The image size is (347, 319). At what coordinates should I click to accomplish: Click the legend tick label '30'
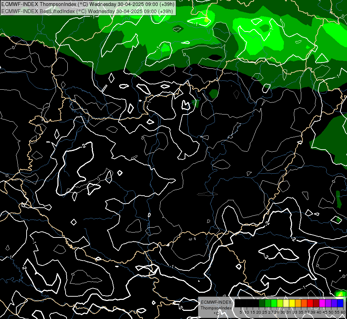point(283,312)
